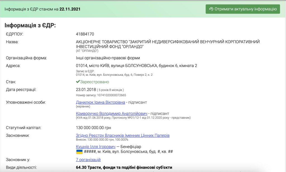Open Данилюк Ірина Вікторівна profile link
Image resolution: width=286 pixels, height=172 pixels.
[100, 102]
